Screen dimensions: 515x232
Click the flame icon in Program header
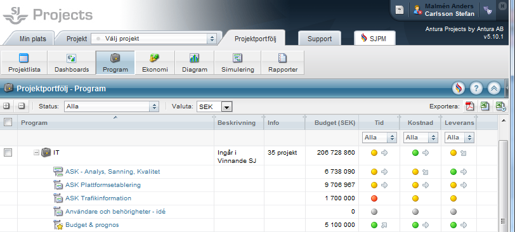point(459,88)
